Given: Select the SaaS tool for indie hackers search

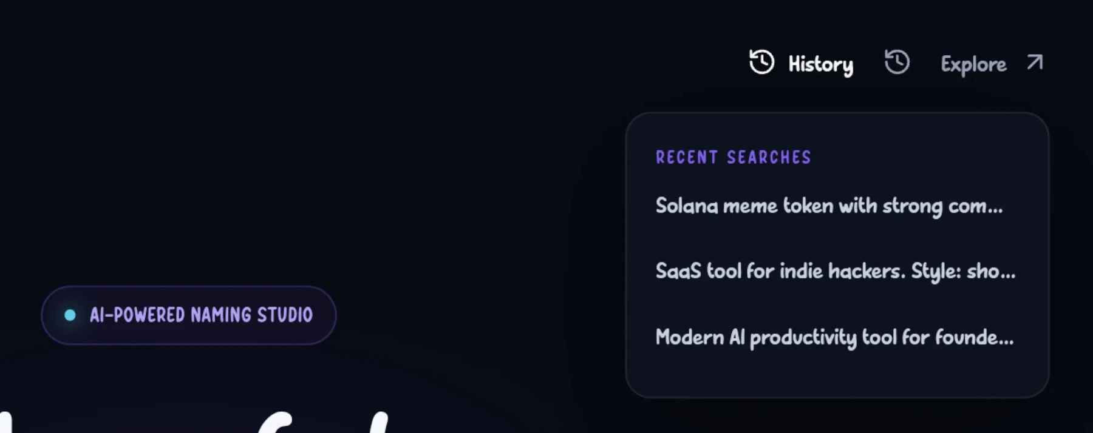Looking at the screenshot, I should coord(835,271).
